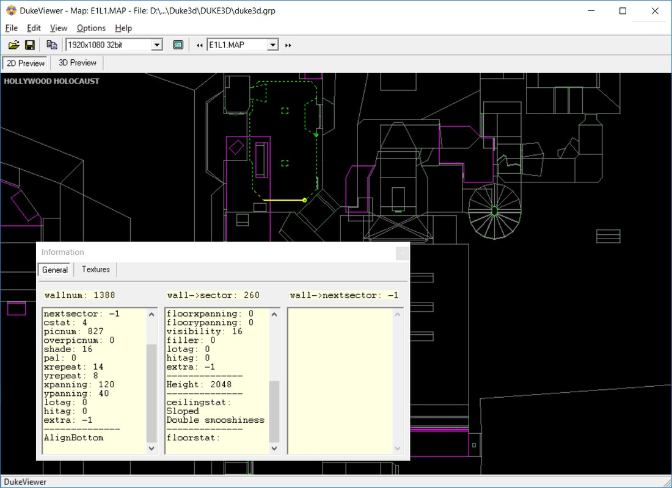Click the Open file folder icon
672x488 pixels.
(13, 45)
